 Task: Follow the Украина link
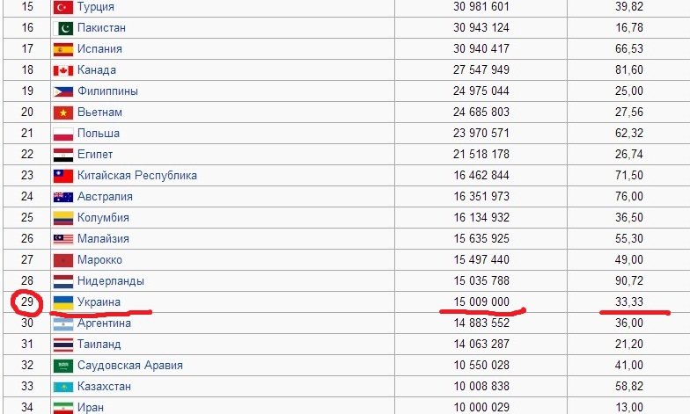point(99,302)
